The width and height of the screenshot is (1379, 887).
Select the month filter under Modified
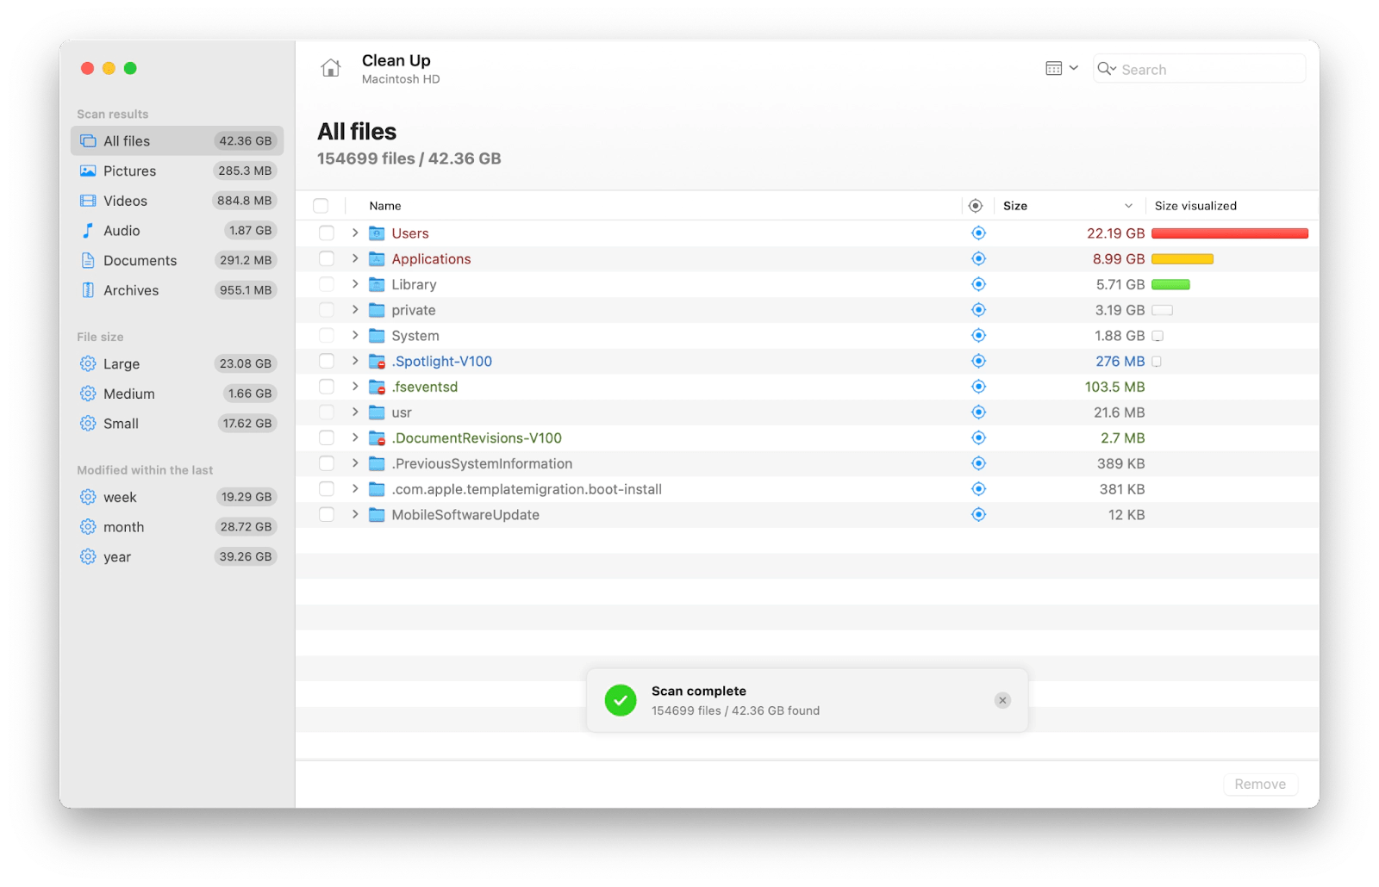[123, 526]
